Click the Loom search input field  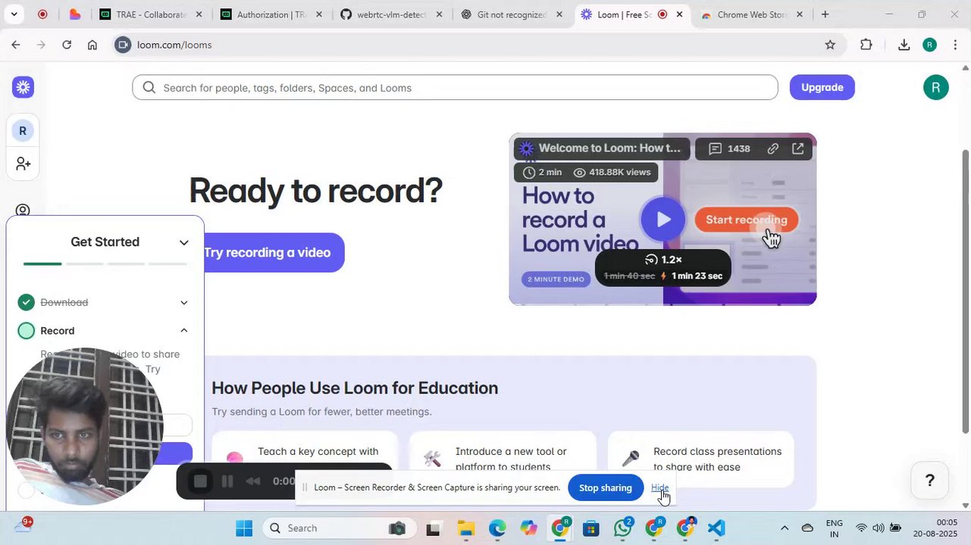(x=455, y=88)
